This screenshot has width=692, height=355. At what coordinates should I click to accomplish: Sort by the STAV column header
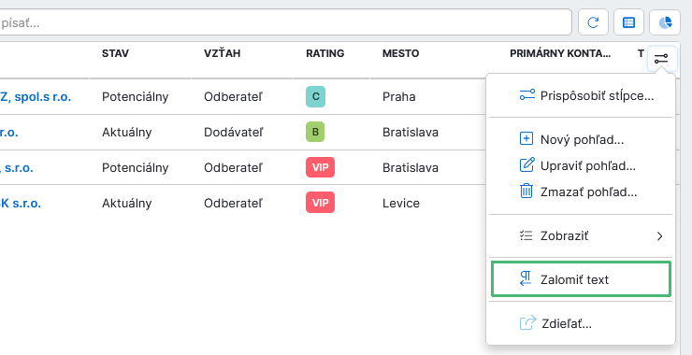[115, 54]
